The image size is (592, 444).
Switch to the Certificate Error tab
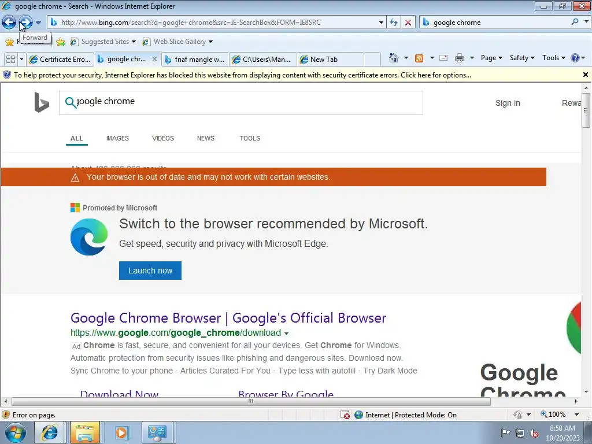(60, 60)
